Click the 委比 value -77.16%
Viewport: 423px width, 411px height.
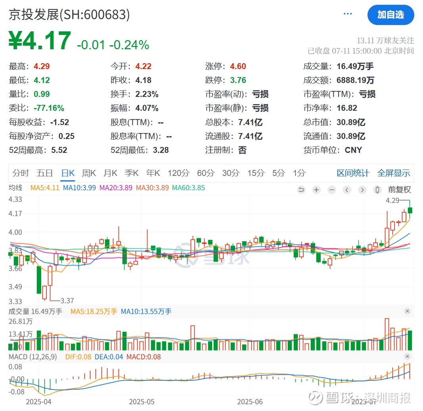49,108
